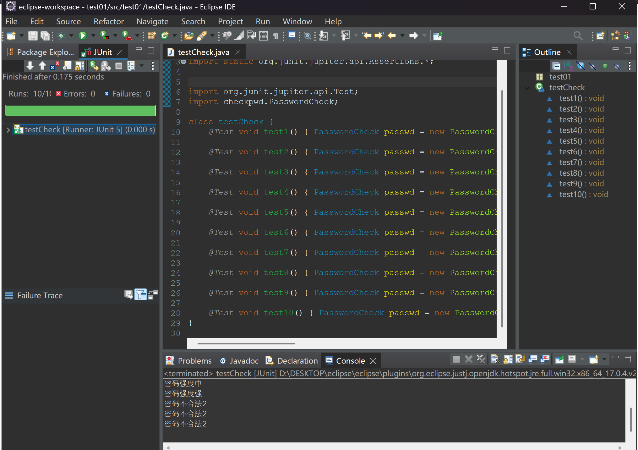Click the Save All icon
638x450 pixels.
point(46,36)
